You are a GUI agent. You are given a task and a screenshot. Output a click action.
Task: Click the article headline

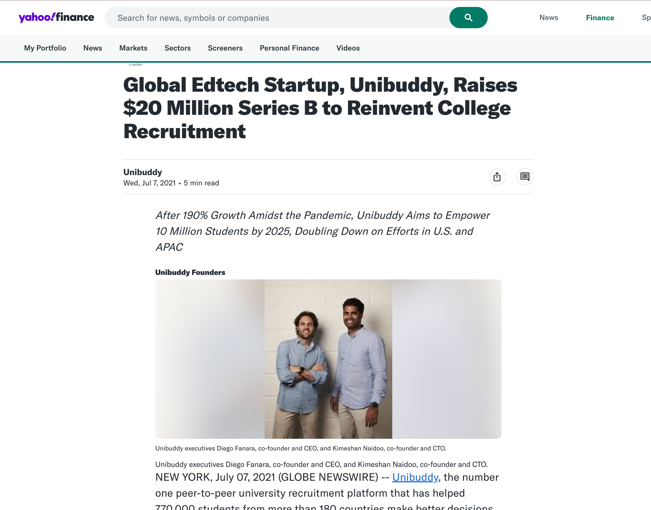[320, 108]
